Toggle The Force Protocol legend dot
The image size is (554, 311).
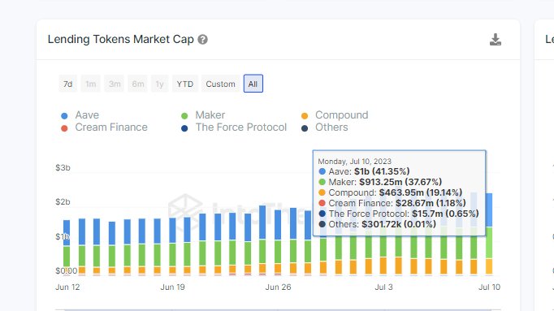tap(184, 128)
